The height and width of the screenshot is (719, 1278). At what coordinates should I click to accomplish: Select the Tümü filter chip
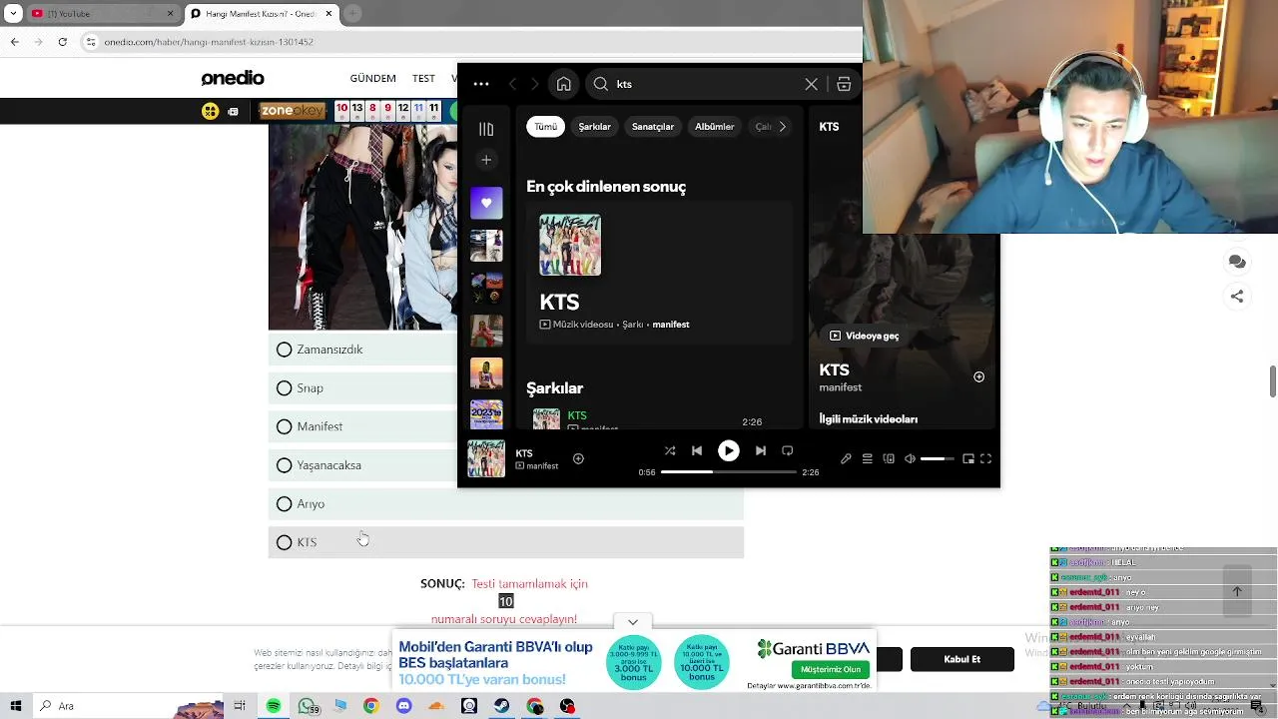pos(545,127)
